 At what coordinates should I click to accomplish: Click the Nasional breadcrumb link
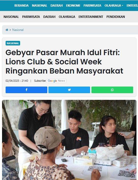click(x=18, y=30)
